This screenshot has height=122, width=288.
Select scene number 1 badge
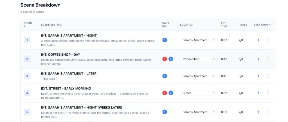point(27,40)
